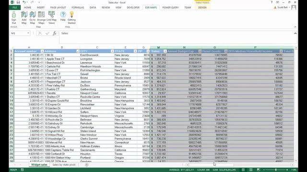This screenshot has height=172, width=307.
Task: Switch to the HOME ribbon tab
Action: click(28, 8)
